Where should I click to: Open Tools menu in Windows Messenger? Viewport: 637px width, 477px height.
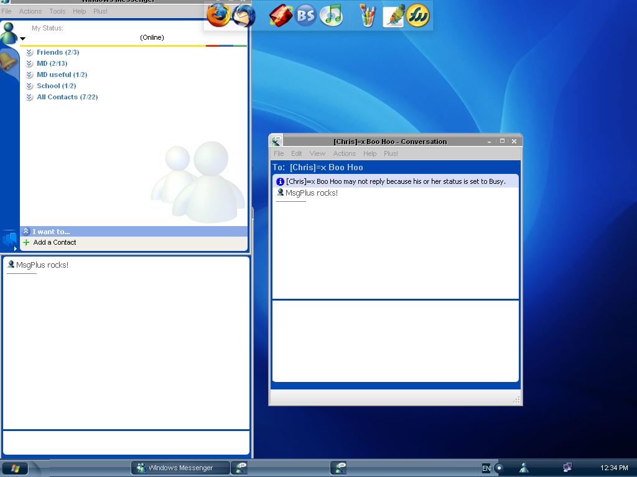(57, 11)
